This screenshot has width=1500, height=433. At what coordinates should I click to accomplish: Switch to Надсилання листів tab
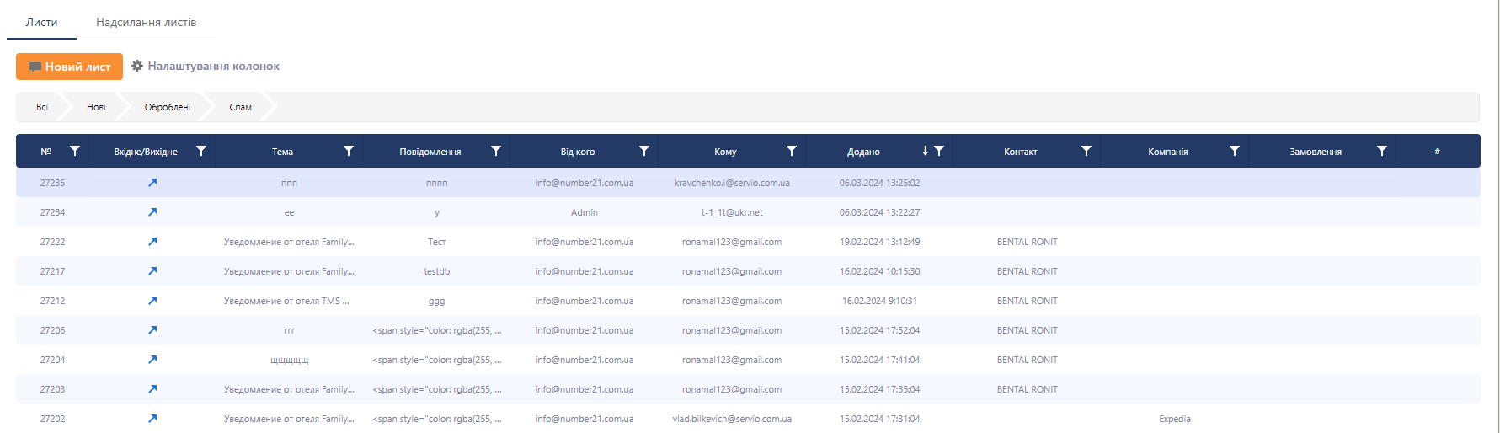146,23
